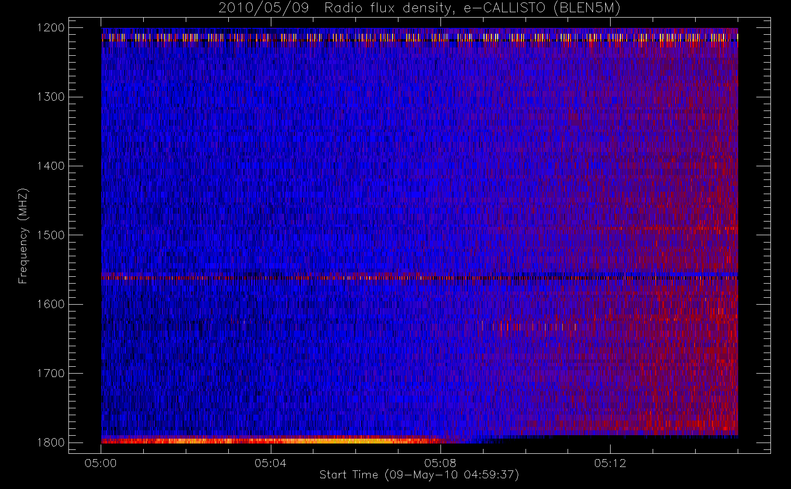Click the 'Start Time (09-May-10 04:59:37)' label
This screenshot has width=791, height=489.
coord(419,475)
